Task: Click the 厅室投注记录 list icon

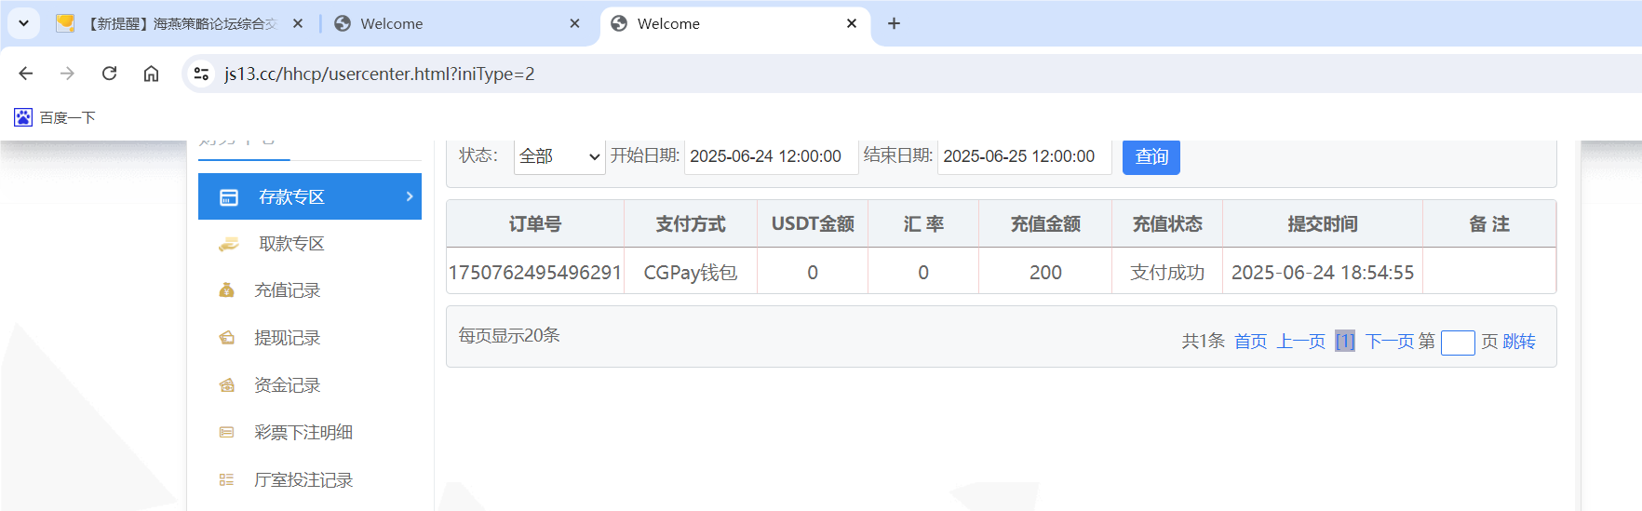Action: (x=226, y=480)
